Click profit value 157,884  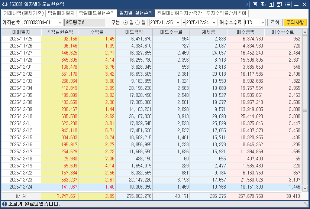point(70,173)
